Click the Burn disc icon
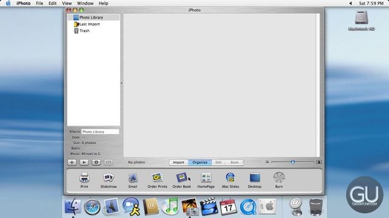Screen dimensions: 389x218 (279, 180)
